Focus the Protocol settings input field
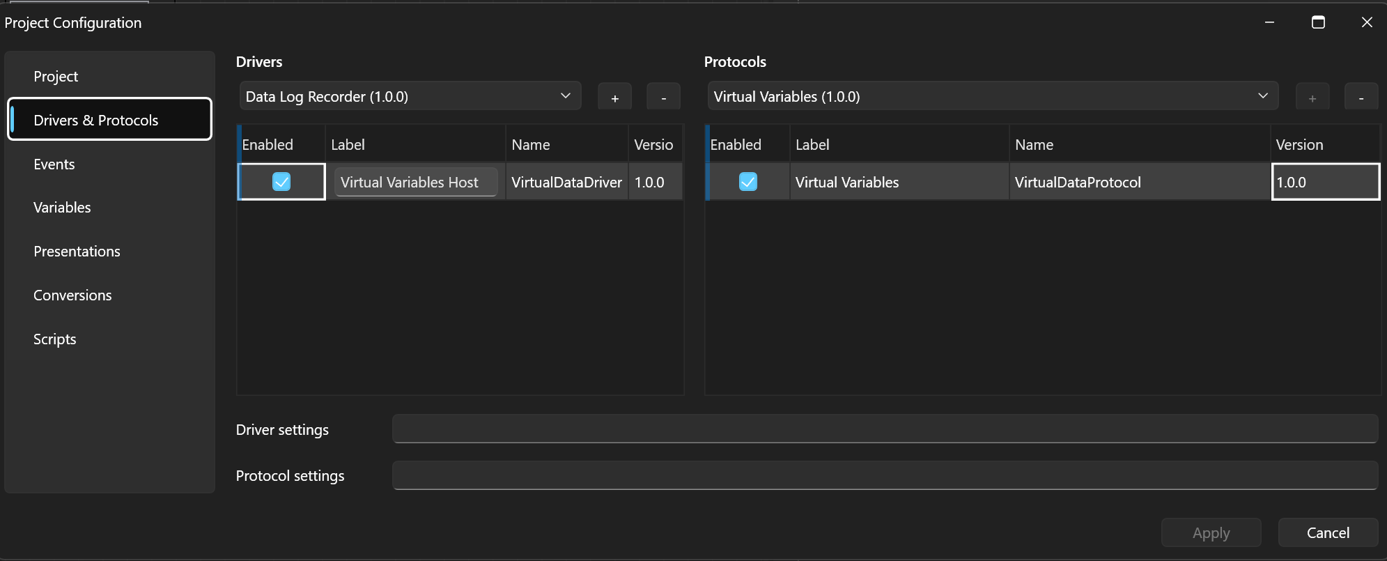 (885, 475)
